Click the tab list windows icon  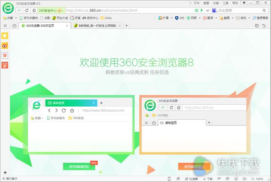(x=257, y=26)
